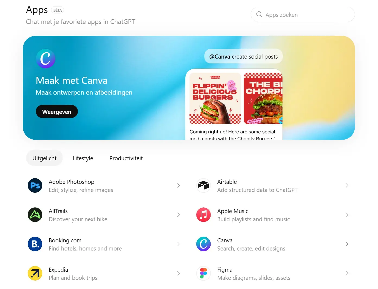Switch to the Lifestyle tab
The height and width of the screenshot is (289, 378).
pyautogui.click(x=83, y=158)
